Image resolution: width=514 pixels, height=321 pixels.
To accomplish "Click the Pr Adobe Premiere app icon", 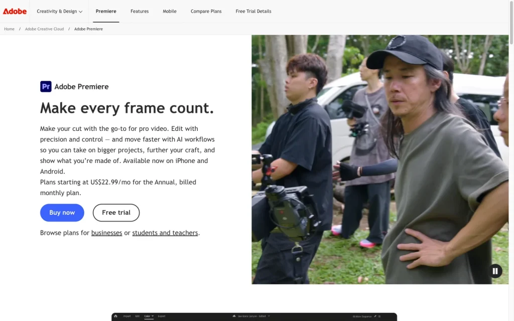I will point(46,86).
